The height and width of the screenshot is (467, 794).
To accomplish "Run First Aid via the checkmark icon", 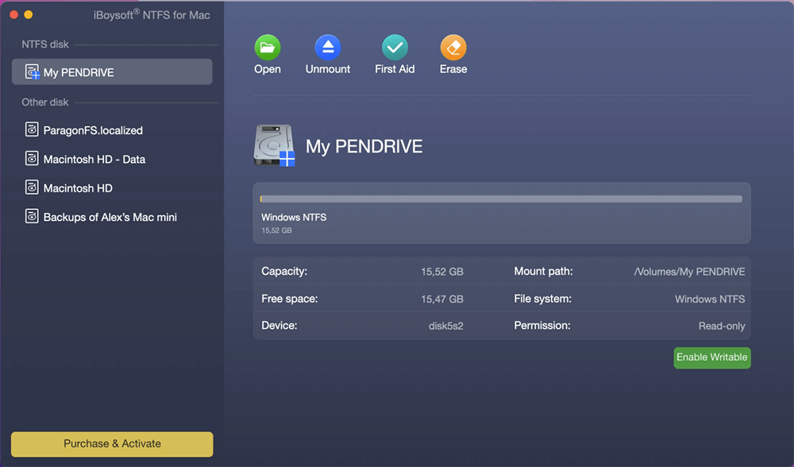I will tap(395, 48).
